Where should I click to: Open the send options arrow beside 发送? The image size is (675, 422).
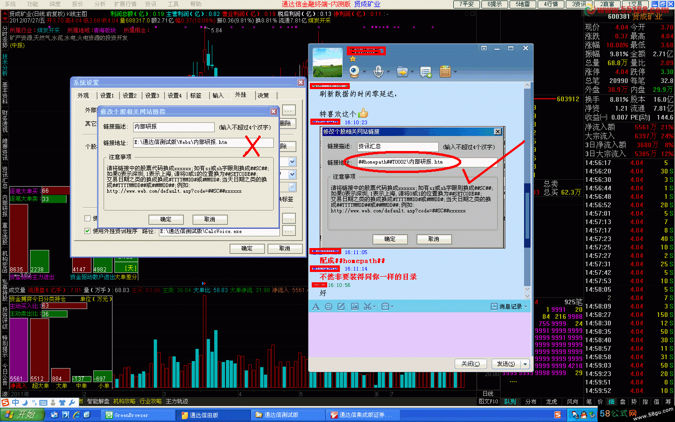click(x=525, y=364)
